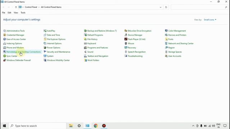Open the View menu
The height and width of the screenshot is (129, 230).
[x=16, y=13]
